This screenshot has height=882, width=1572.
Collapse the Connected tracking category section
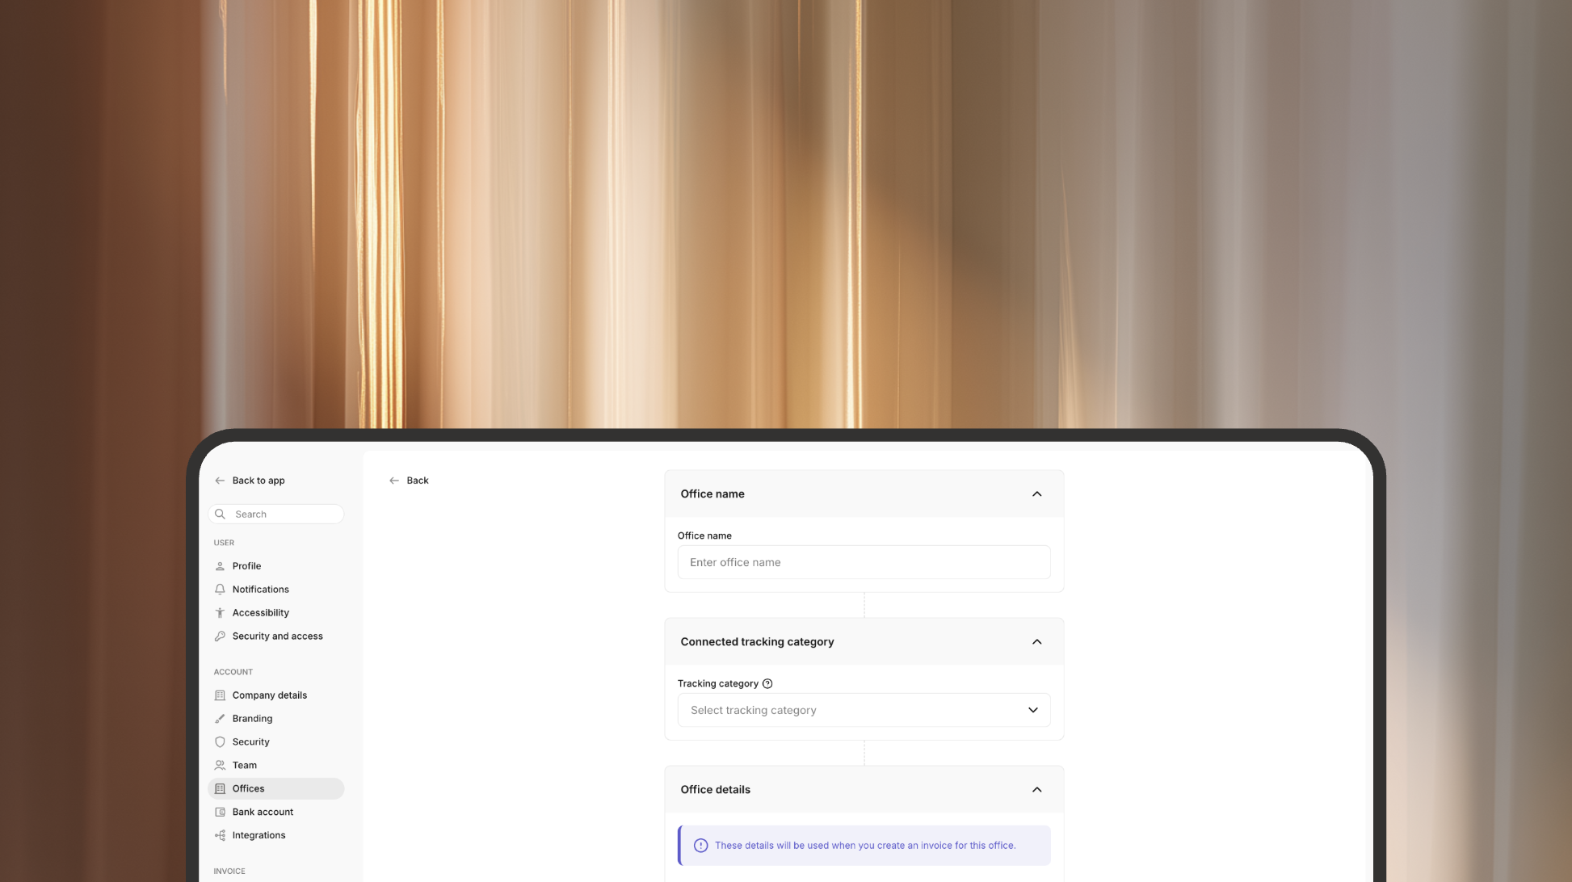coord(1036,641)
